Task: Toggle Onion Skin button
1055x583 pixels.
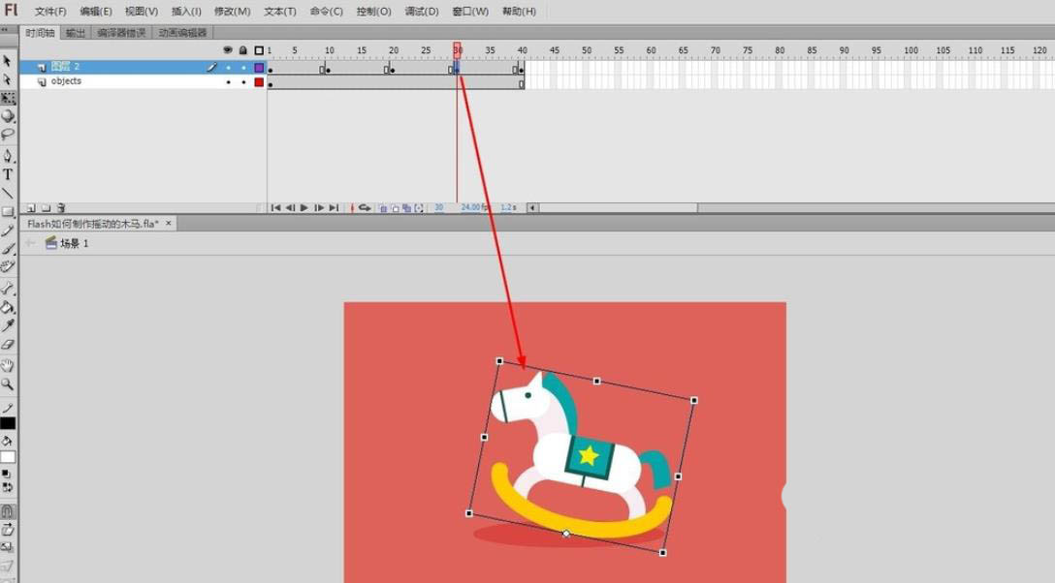Action: 384,208
